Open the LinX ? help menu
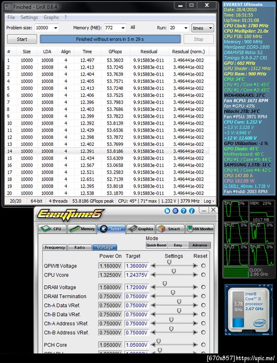277x363 pixels. [x=66, y=18]
